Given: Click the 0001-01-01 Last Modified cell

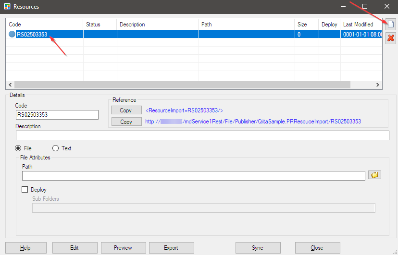Looking at the screenshot, I should (361, 34).
